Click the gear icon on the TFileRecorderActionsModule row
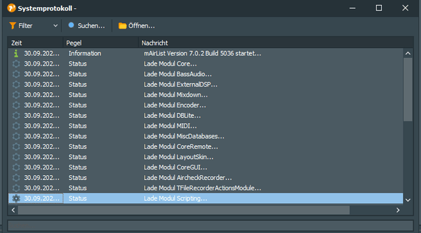This screenshot has height=233, width=421. click(x=16, y=188)
